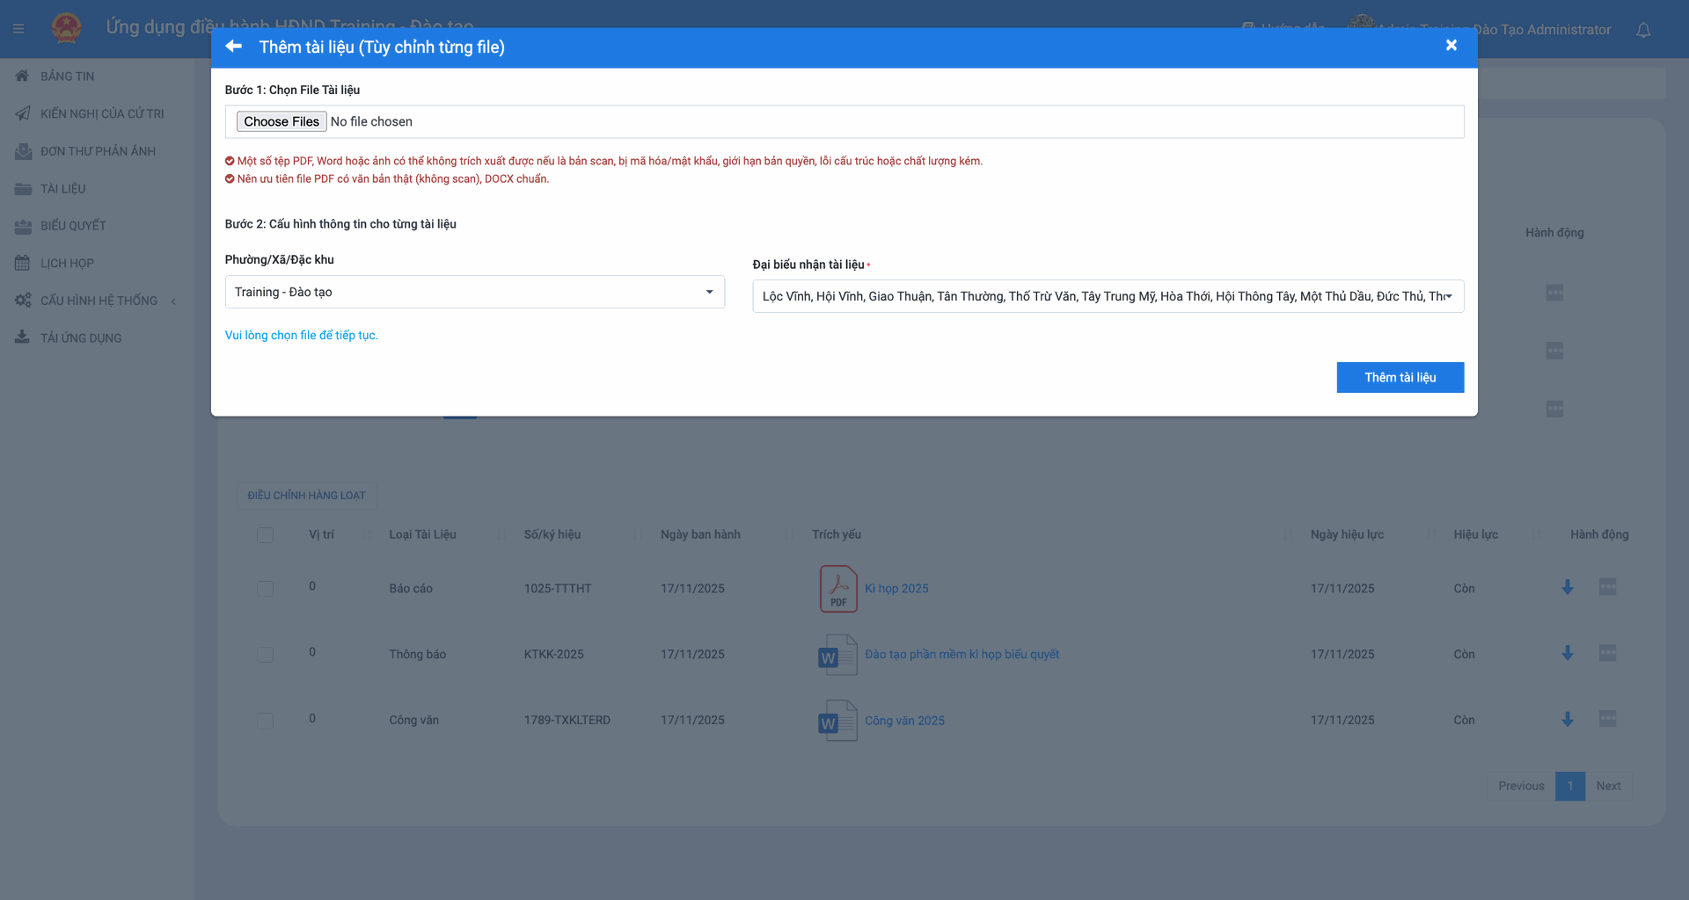1689x900 pixels.
Task: Open the Phường/Xã/Đặc khu dropdown
Action: (x=474, y=292)
